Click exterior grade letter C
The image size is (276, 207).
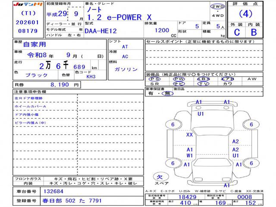pos(237,32)
